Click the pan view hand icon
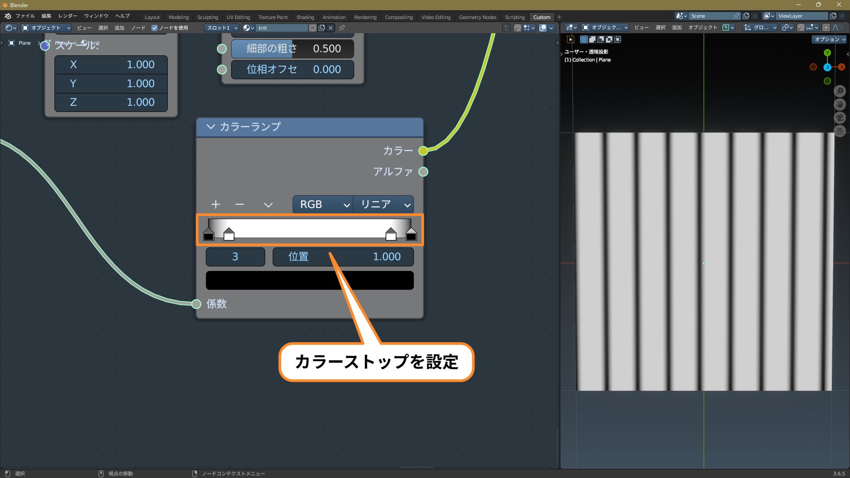Viewport: 850px width, 478px height. pos(840,104)
